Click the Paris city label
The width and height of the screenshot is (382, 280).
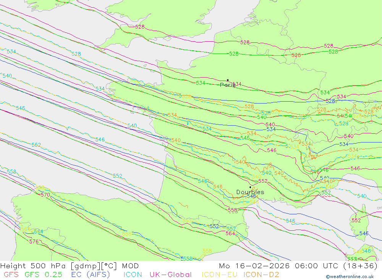pyautogui.click(x=228, y=85)
